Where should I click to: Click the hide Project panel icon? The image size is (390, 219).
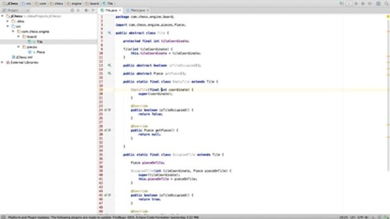93,10
